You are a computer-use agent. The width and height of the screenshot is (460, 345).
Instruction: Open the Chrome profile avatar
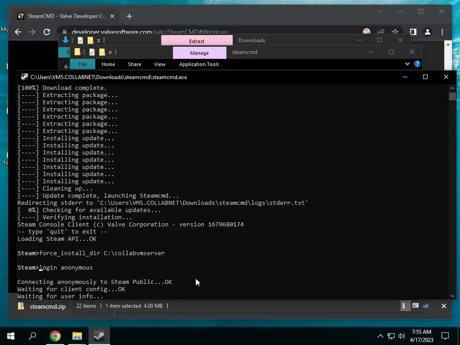coord(428,32)
